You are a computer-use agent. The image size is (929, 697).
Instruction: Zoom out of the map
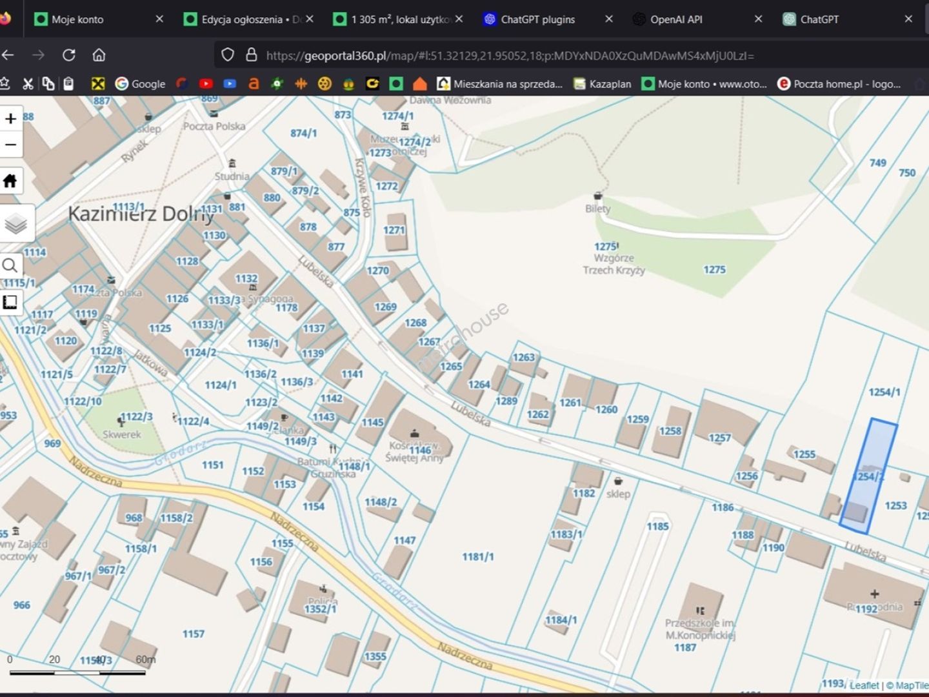pyautogui.click(x=10, y=145)
